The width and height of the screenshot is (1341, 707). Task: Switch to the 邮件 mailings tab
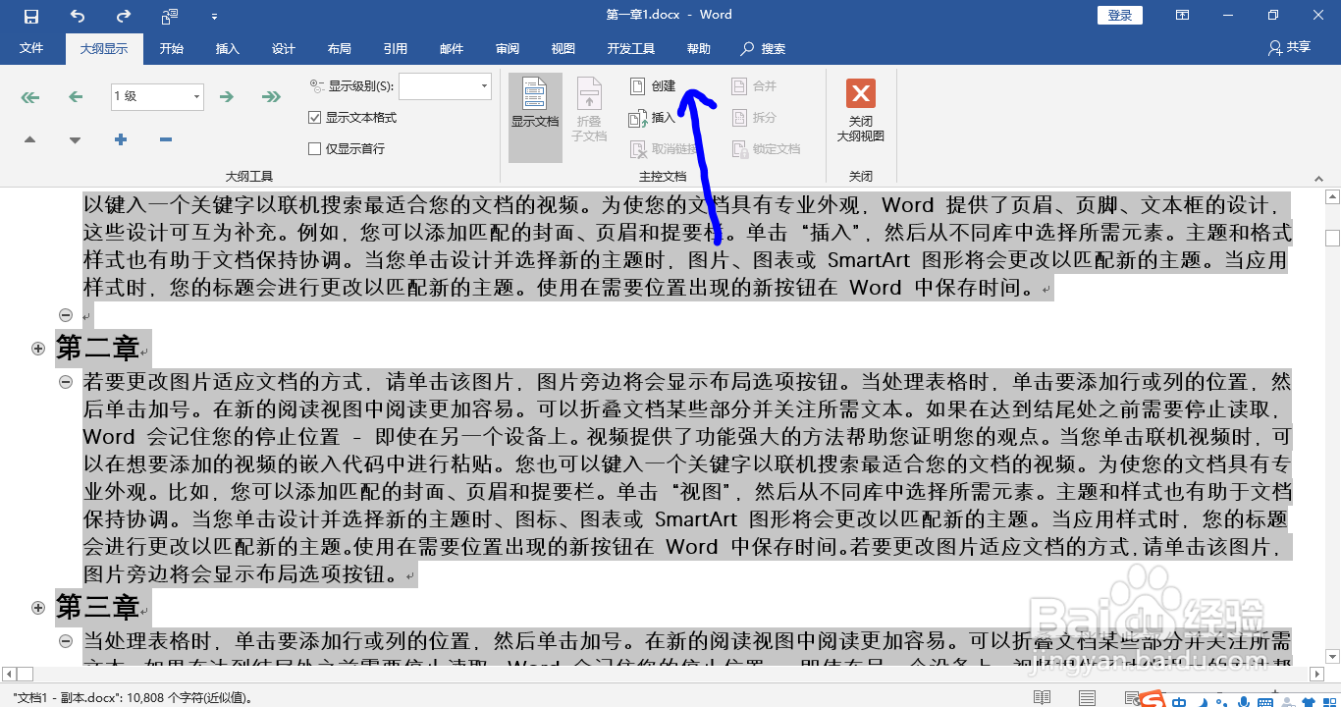tap(452, 48)
